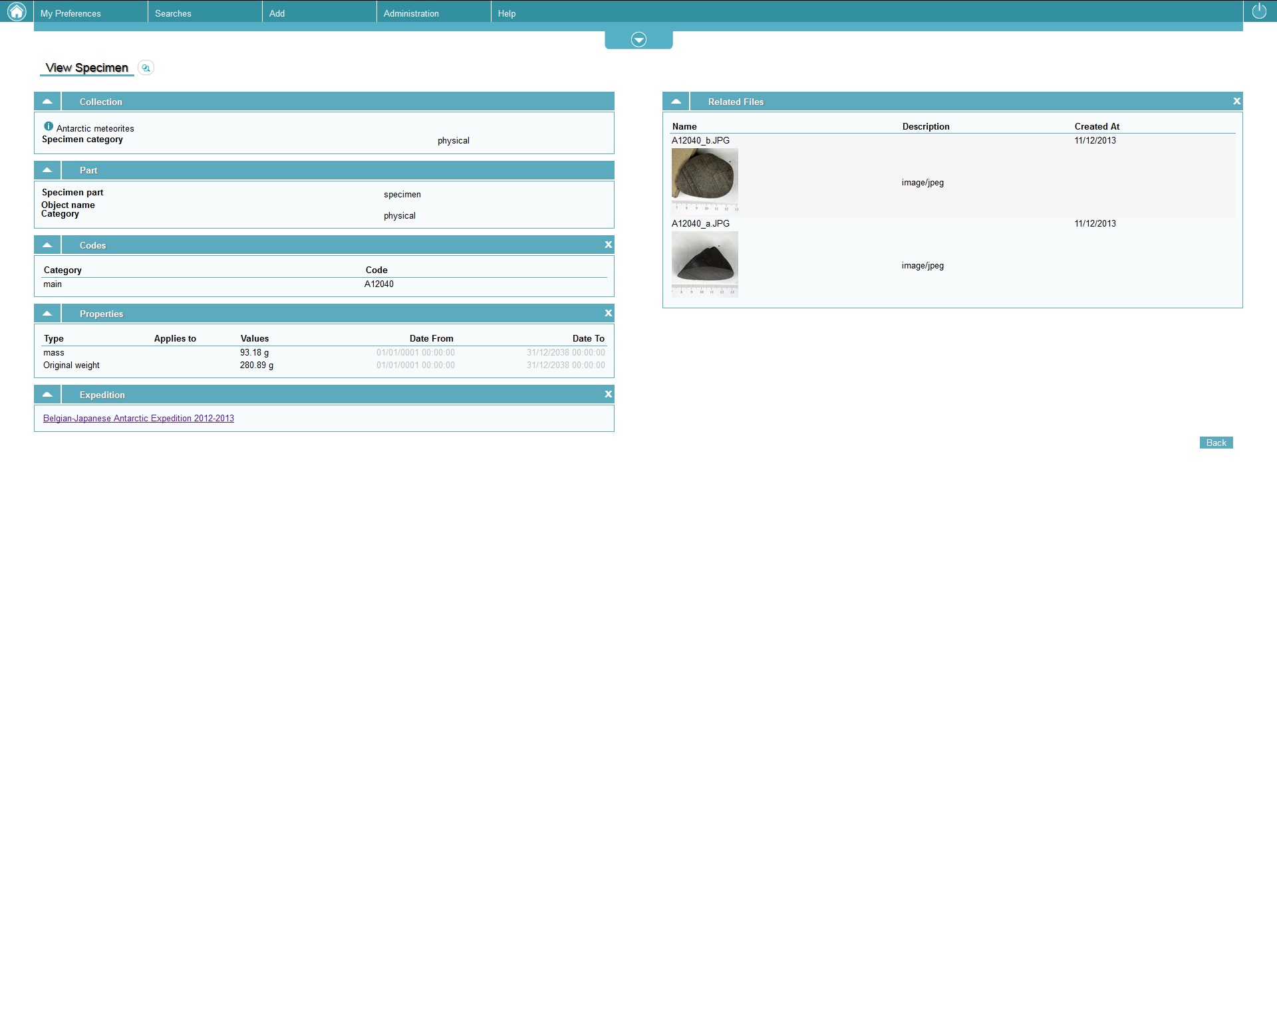Collapse the Collection panel arrow
The image size is (1277, 1026).
click(x=47, y=102)
